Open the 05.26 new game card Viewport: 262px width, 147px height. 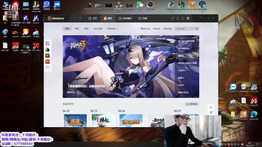pyautogui.click(x=131, y=121)
